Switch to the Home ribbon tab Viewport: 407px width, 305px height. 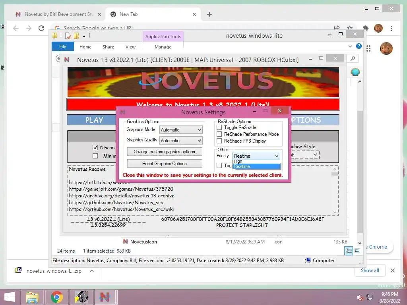click(x=85, y=47)
